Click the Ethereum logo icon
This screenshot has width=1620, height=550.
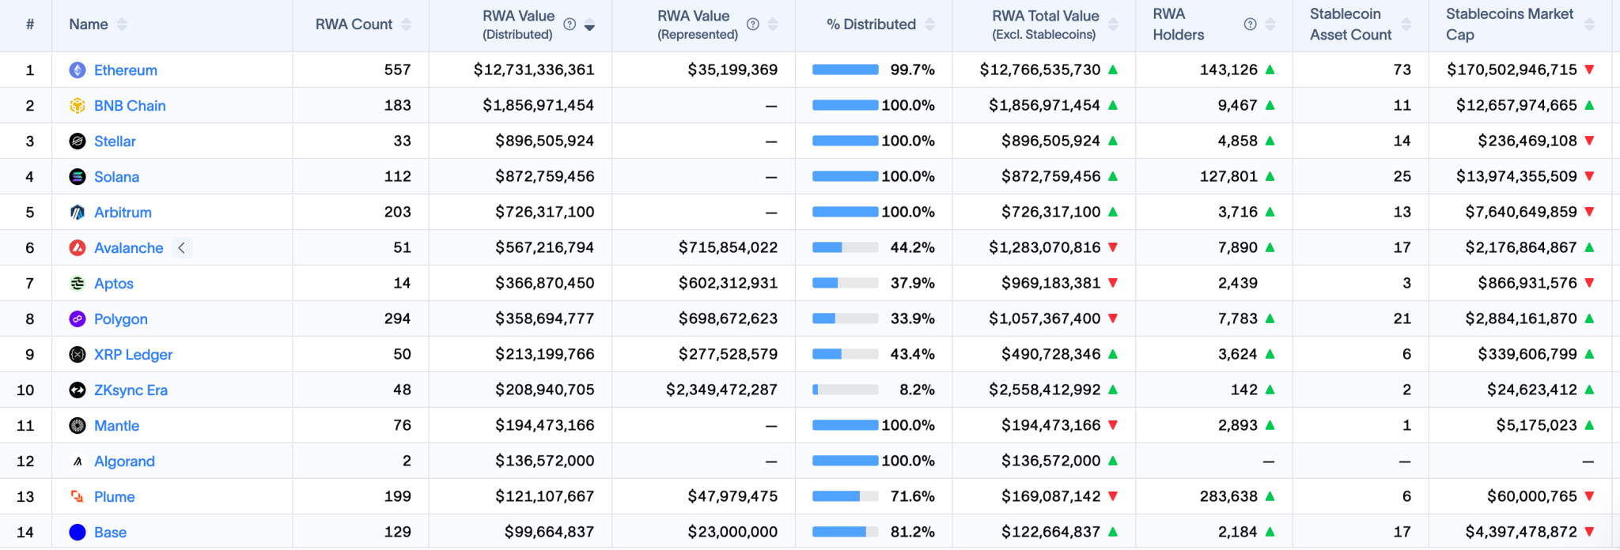[x=78, y=70]
